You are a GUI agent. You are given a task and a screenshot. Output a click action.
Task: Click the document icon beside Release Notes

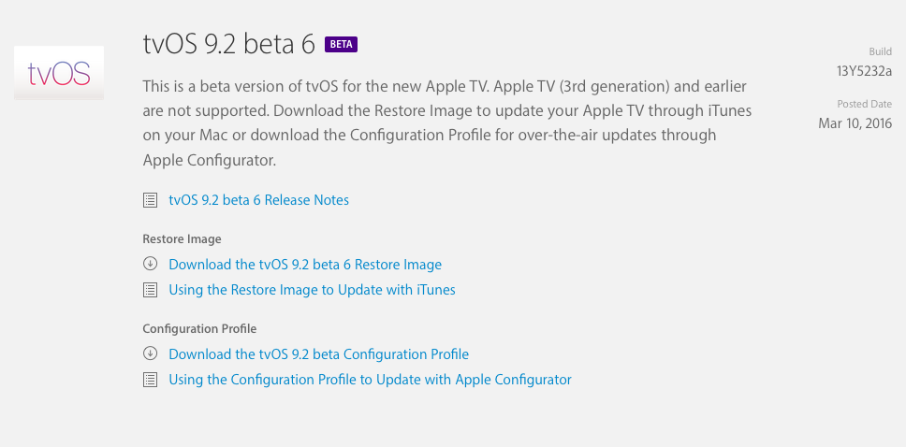(x=151, y=200)
